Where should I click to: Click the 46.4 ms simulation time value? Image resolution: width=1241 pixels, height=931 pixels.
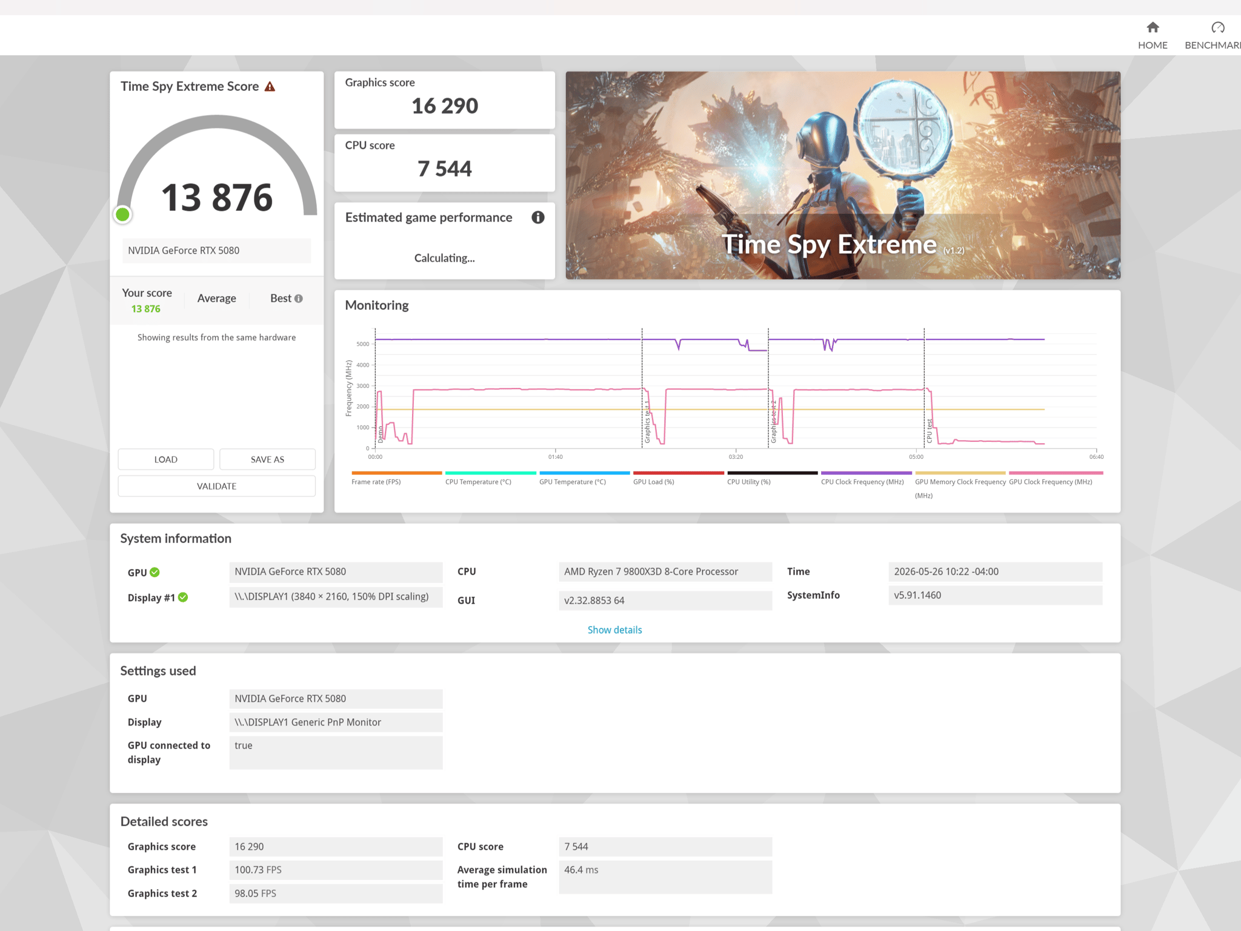click(x=665, y=877)
